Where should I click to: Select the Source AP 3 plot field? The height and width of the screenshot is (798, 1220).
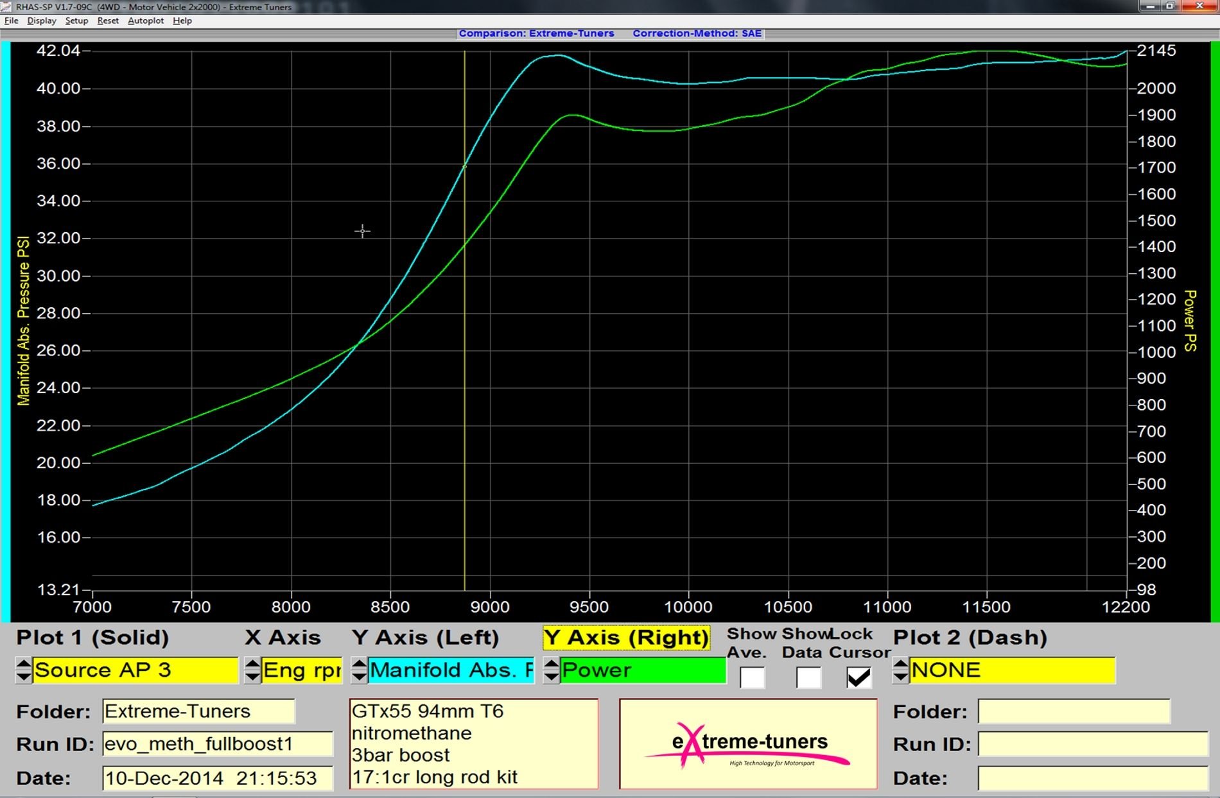tap(135, 670)
